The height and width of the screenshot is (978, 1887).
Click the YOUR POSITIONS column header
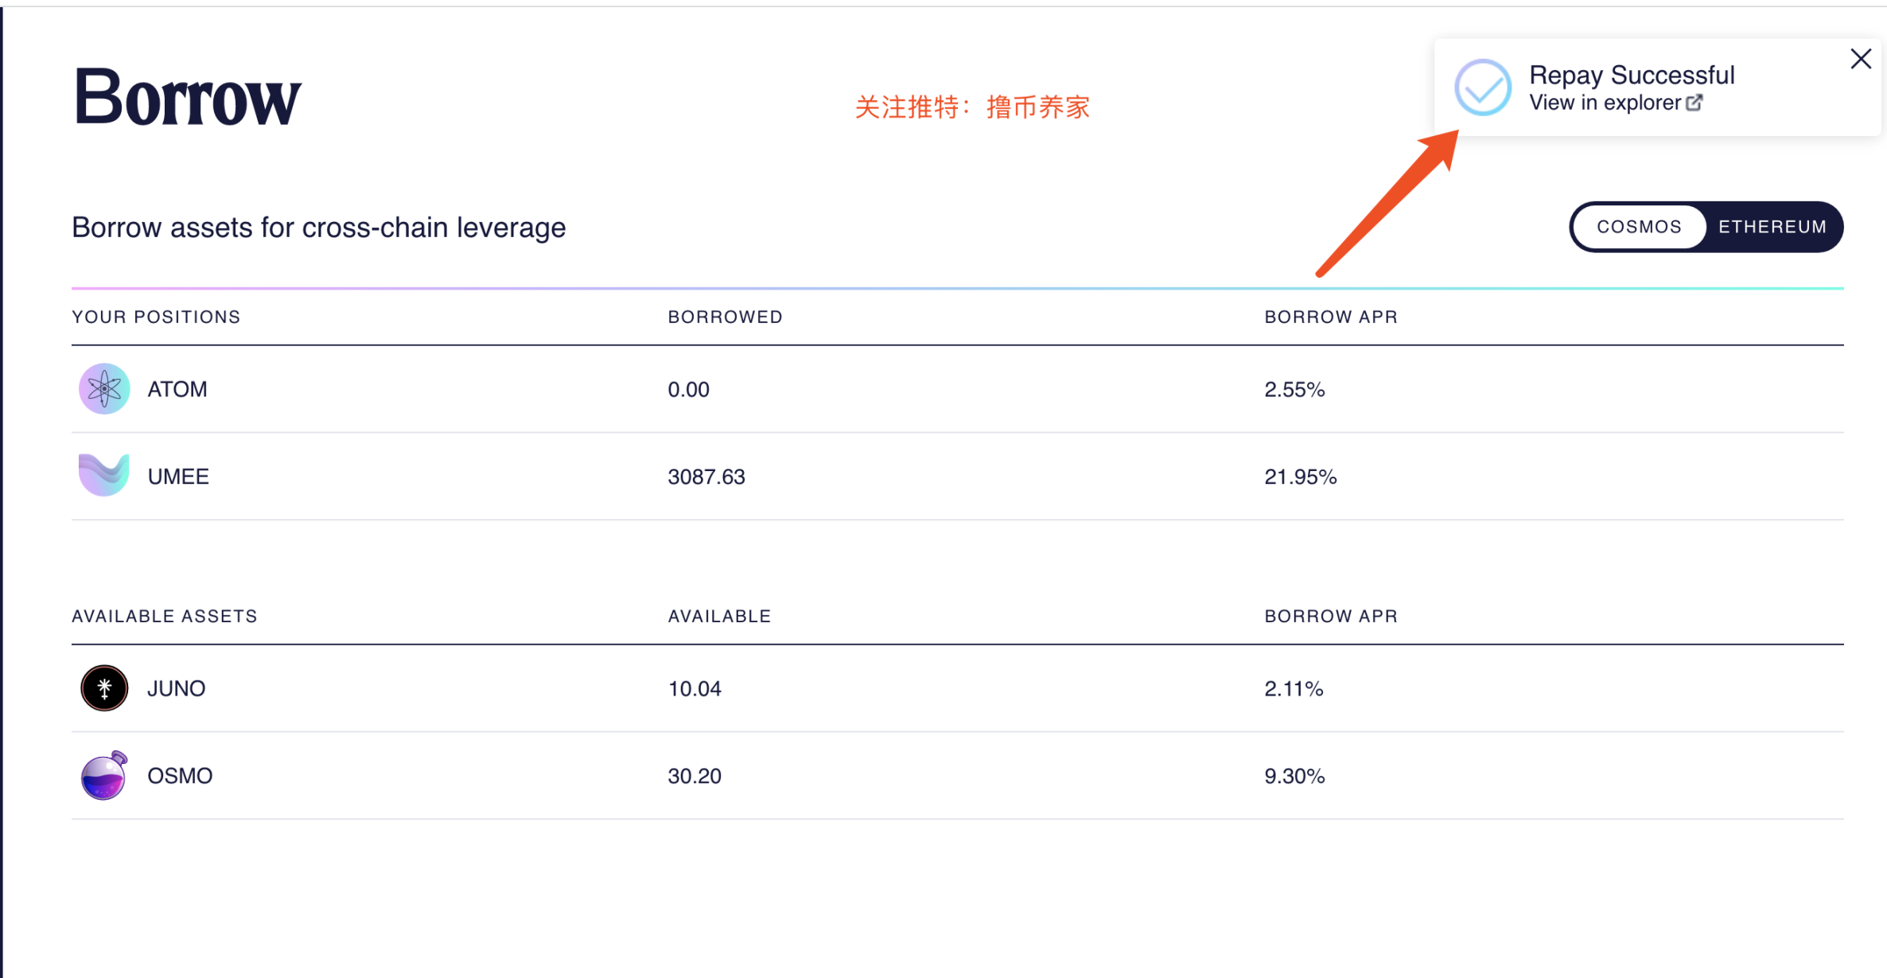(x=156, y=317)
